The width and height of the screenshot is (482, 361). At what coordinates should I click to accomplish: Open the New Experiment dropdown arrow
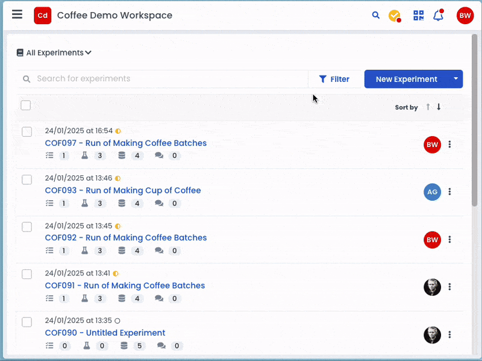(x=455, y=79)
